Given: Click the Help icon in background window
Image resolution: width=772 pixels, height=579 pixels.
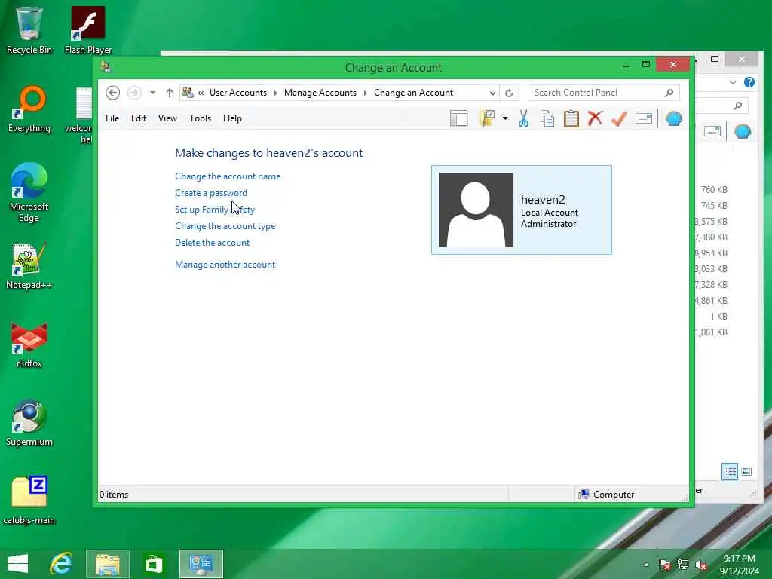Looking at the screenshot, I should [x=749, y=82].
